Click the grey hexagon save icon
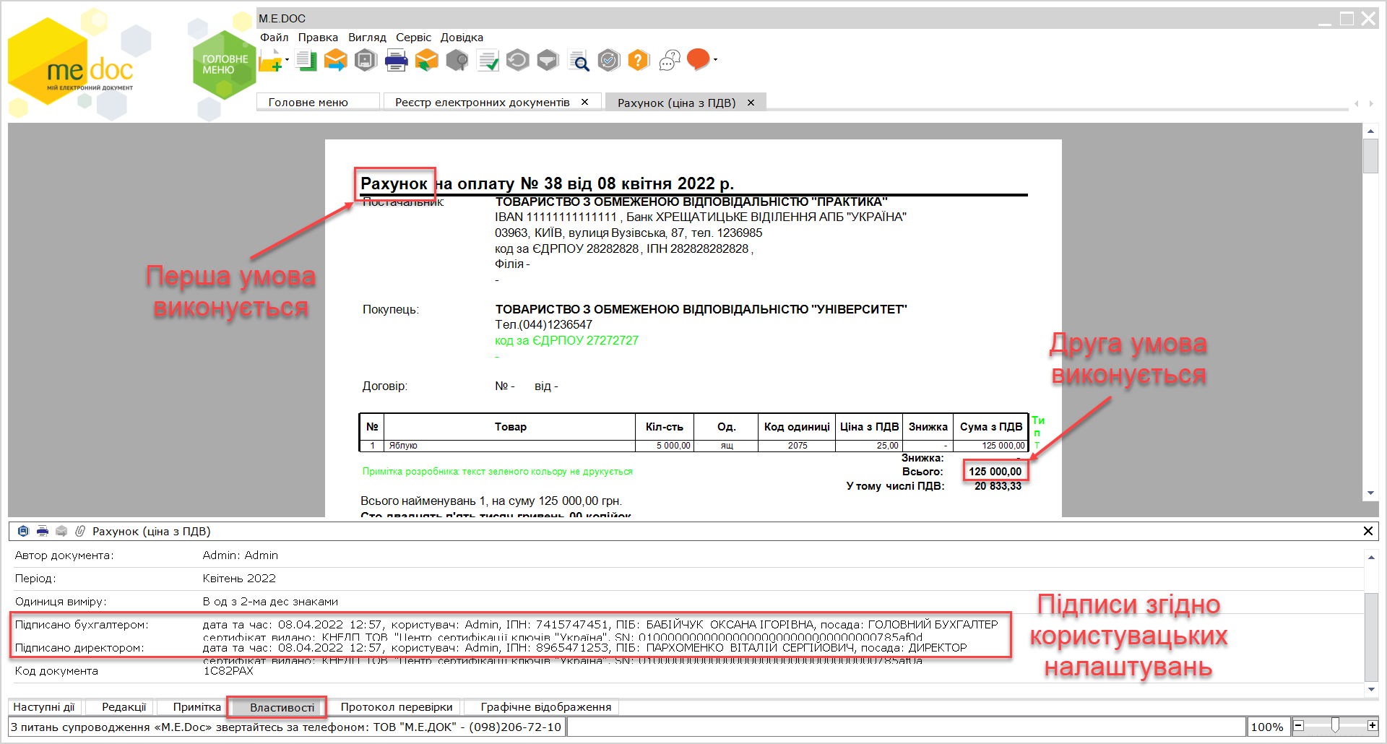The width and height of the screenshot is (1387, 744). [x=366, y=61]
